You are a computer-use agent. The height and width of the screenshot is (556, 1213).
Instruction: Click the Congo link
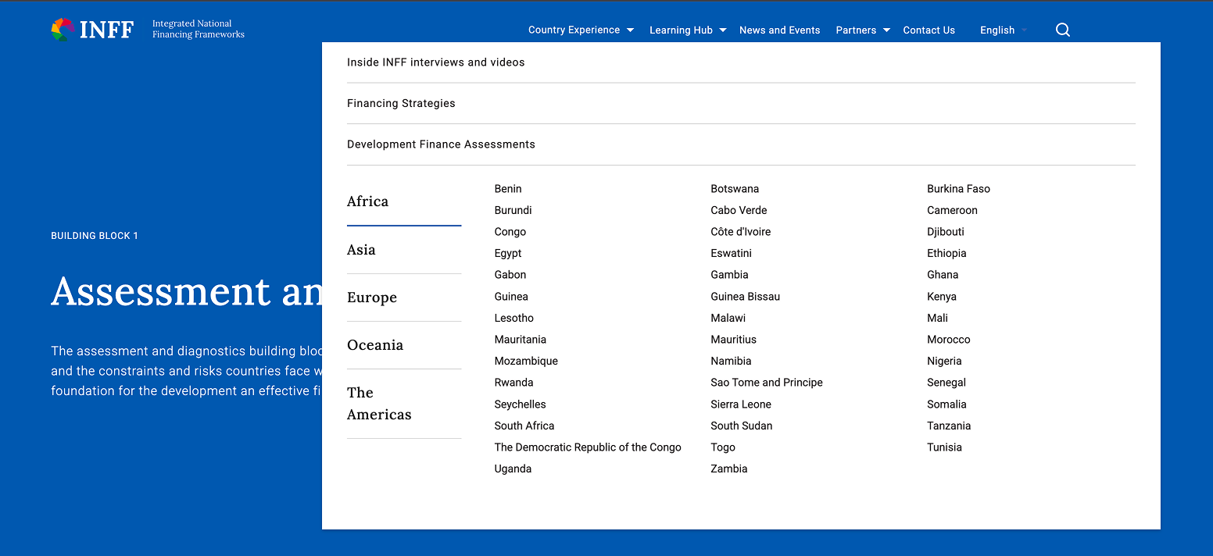(x=510, y=232)
